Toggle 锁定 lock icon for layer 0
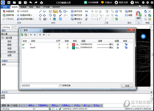The height and width of the screenshot is (111, 154). [126, 44]
